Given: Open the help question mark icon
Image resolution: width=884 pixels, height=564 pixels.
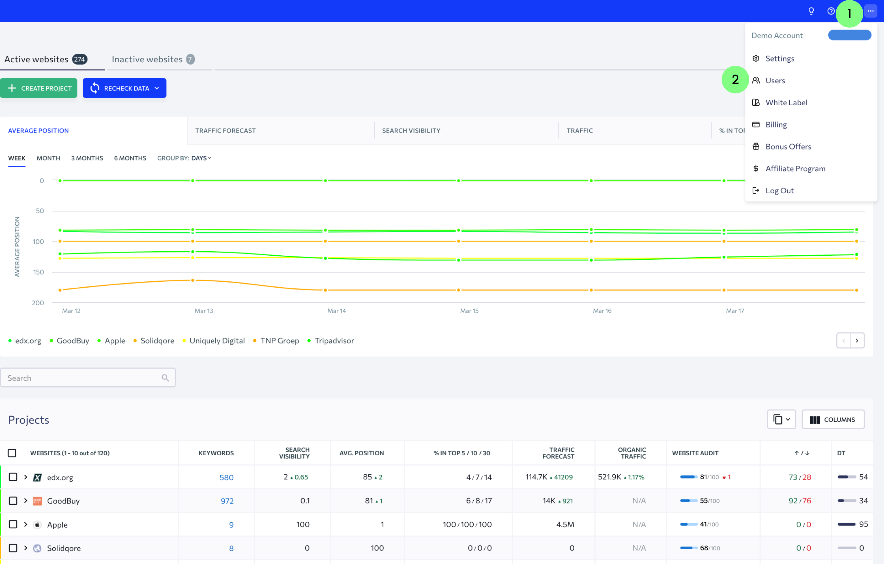Looking at the screenshot, I should [831, 11].
